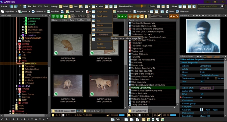Open aaAUDITION path dropdown arrow
Image resolution: width=227 pixels, height=122 pixels.
click(x=167, y=16)
